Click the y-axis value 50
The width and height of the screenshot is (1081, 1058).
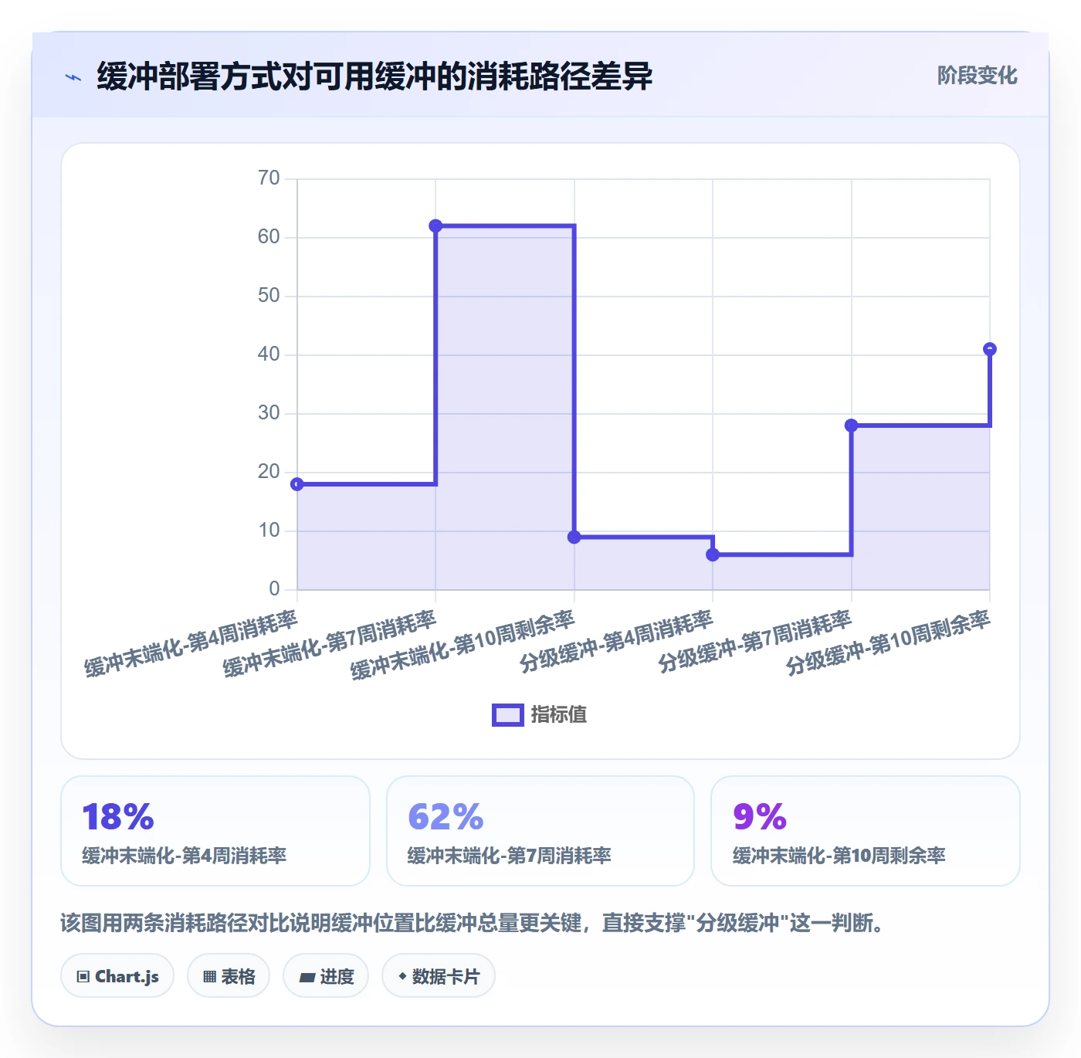click(269, 296)
